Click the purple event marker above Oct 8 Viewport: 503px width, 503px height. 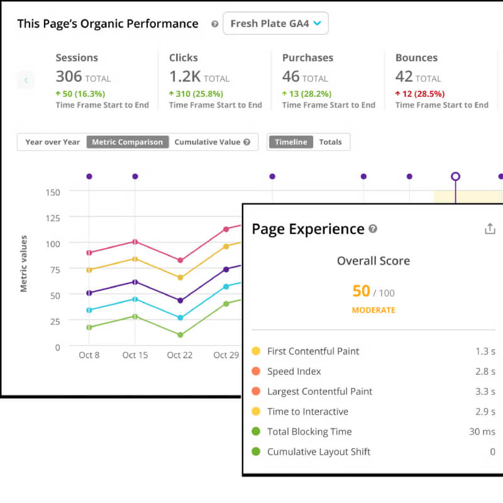tap(89, 177)
